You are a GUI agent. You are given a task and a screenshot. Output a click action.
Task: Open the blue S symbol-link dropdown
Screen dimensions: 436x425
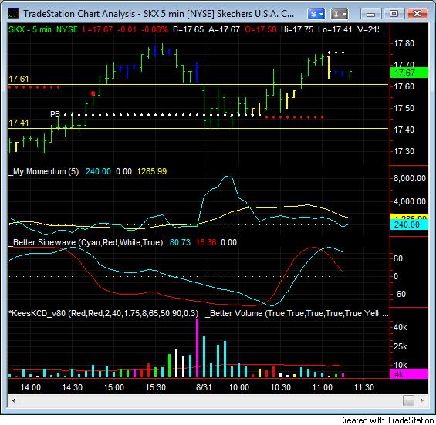pos(316,14)
